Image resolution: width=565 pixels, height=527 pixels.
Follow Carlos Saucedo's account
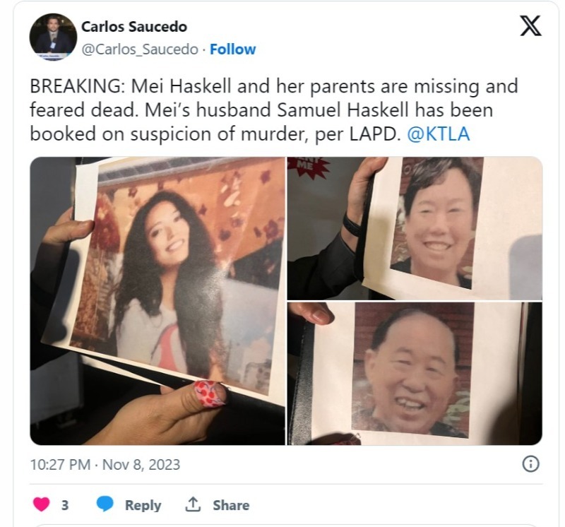[233, 49]
